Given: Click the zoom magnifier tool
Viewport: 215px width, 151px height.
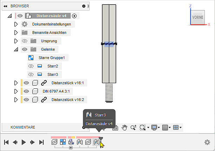Looking at the screenshot, I should 133,128.
